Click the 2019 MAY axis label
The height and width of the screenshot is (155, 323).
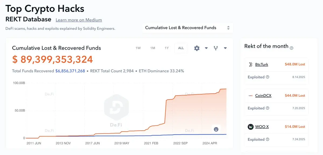point(122,143)
